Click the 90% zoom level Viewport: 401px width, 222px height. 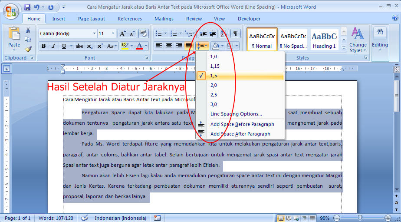coord(325,218)
